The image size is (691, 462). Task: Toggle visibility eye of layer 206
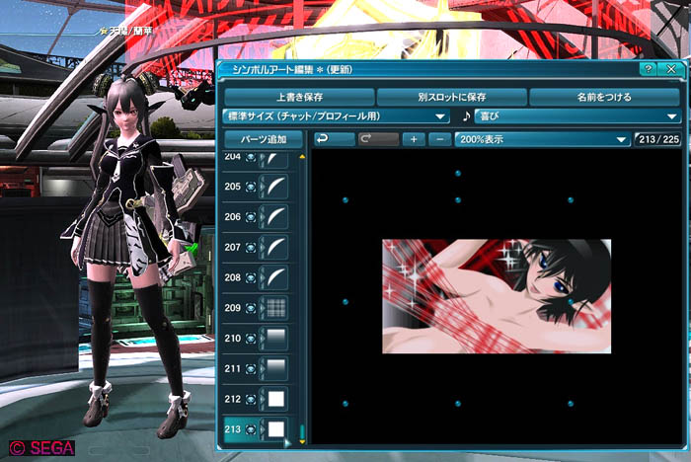251,217
